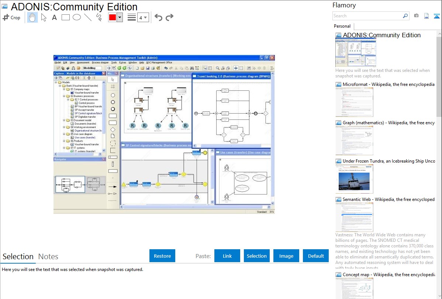Screen dimensions: 442x299
Task: Click the Restore button
Action: pos(162,256)
